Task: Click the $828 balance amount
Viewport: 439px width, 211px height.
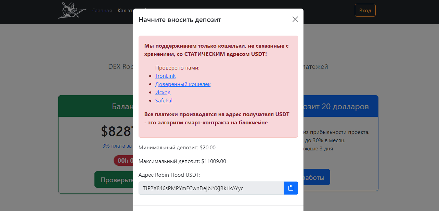Action: (x=117, y=131)
